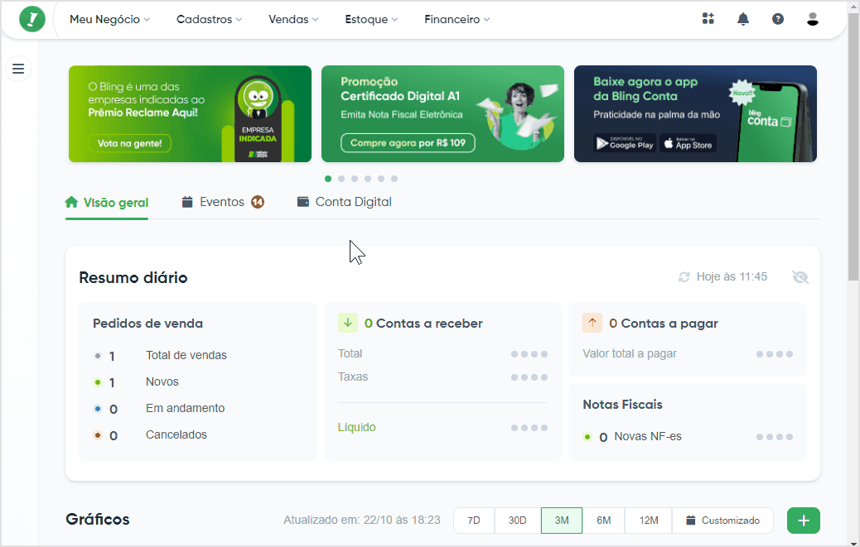Select the 6M chart period
The height and width of the screenshot is (547, 860).
click(603, 521)
